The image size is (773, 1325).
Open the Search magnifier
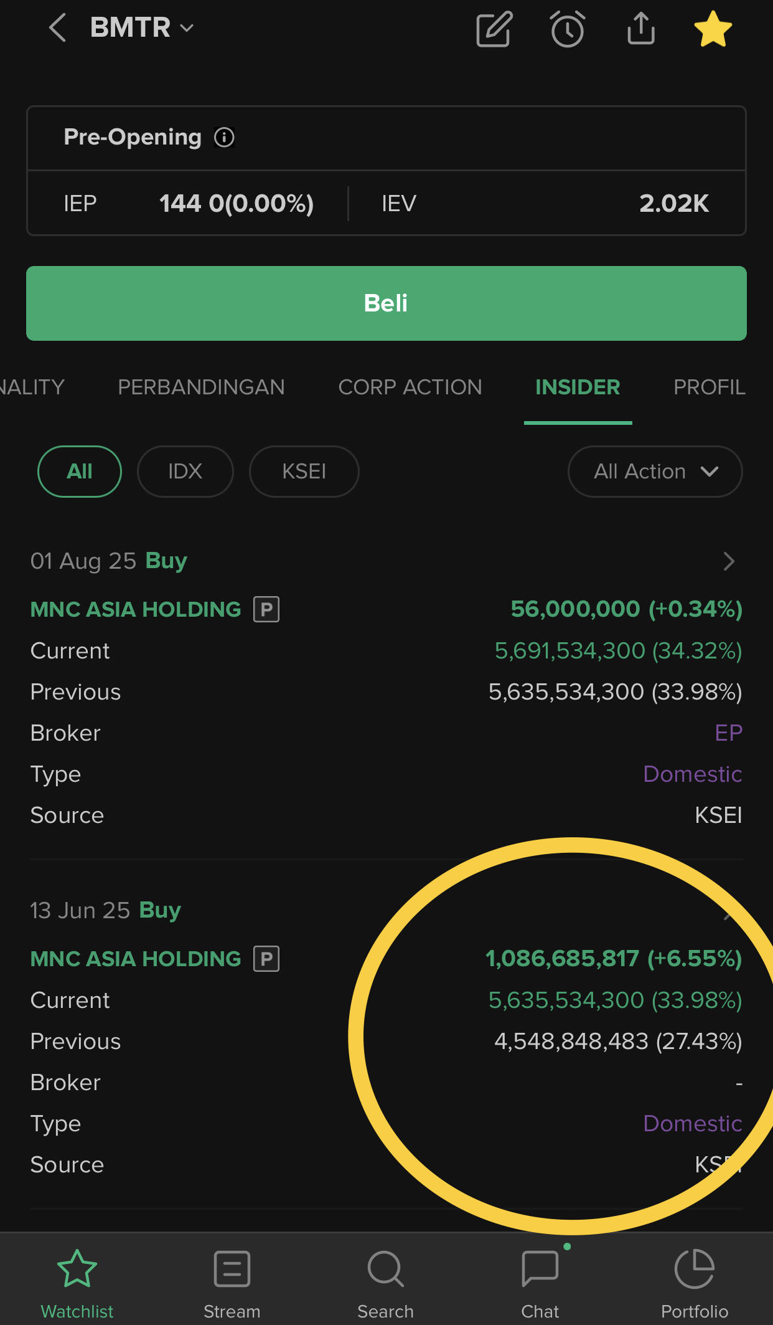(x=386, y=1270)
